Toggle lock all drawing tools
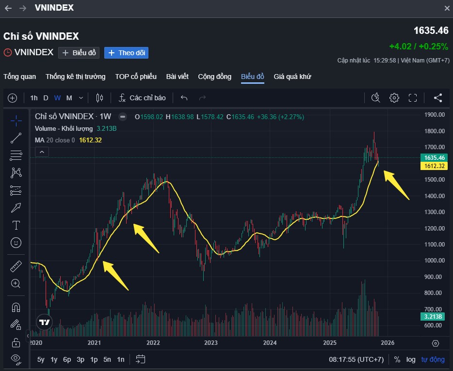 pos(16,342)
